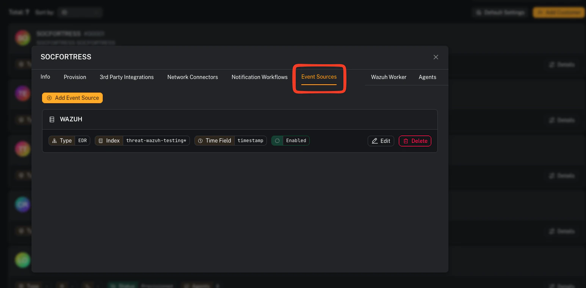The height and width of the screenshot is (288, 586).
Task: Click the sort icon in the Sort by field
Action: [64, 12]
